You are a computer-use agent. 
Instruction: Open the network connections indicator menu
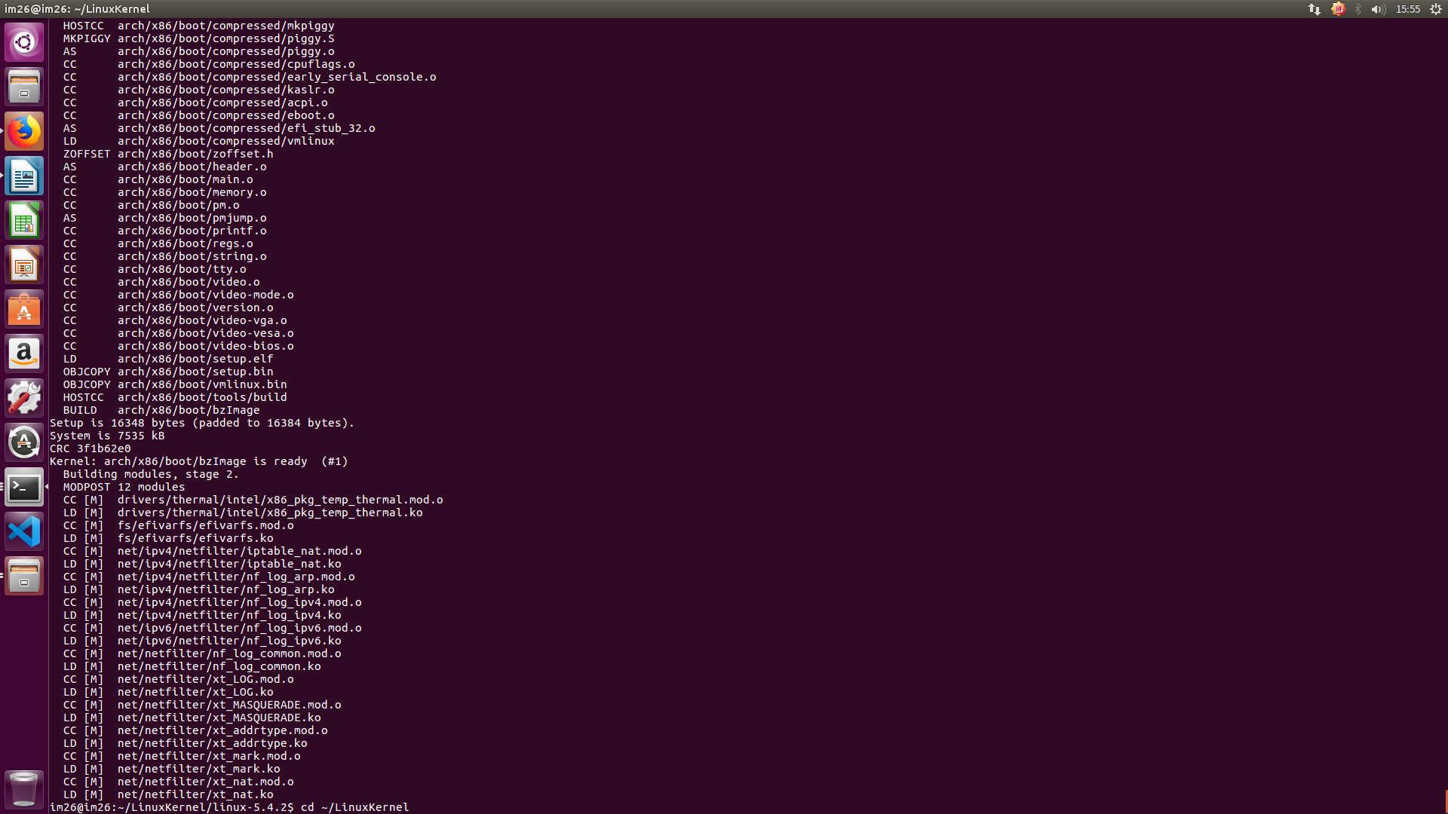(1315, 9)
